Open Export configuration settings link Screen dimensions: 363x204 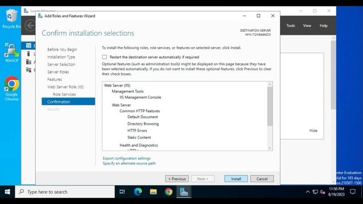tap(126, 158)
